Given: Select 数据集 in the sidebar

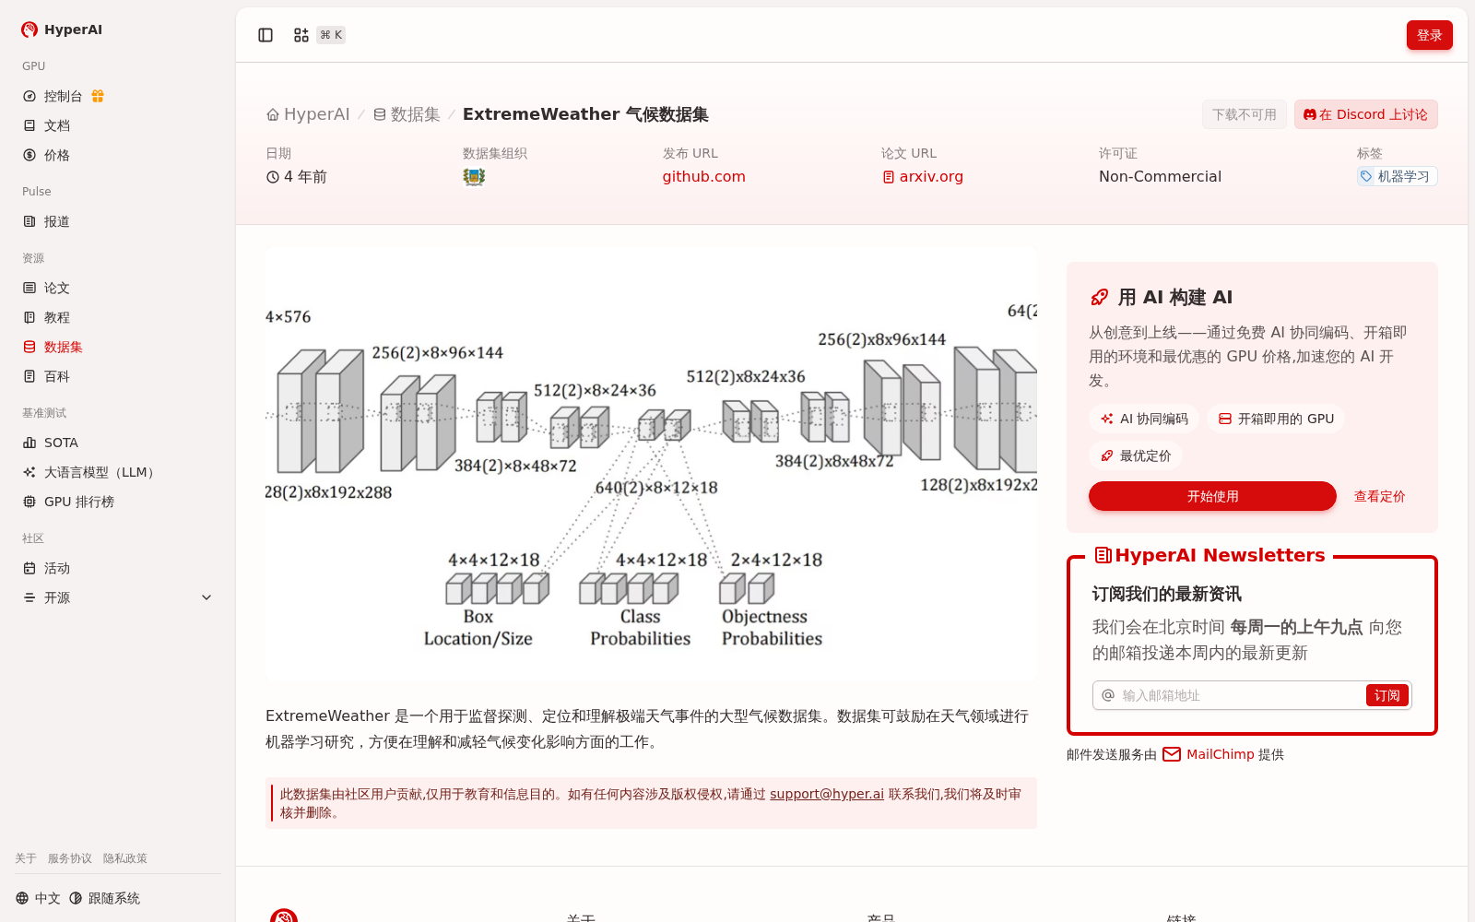Looking at the screenshot, I should tap(118, 347).
